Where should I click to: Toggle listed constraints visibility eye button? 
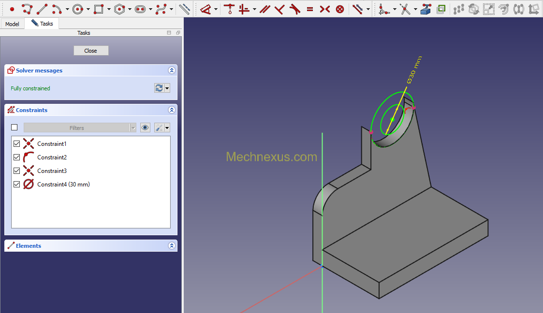click(145, 128)
